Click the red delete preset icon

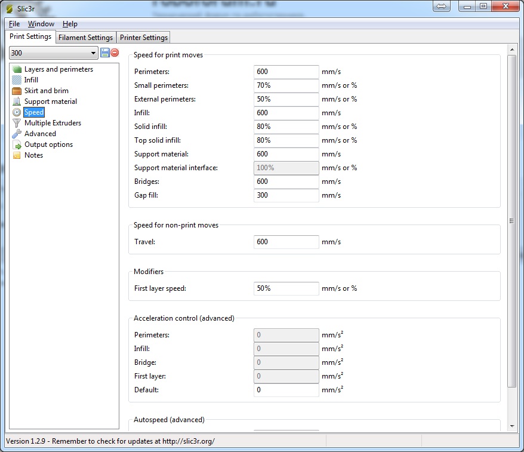click(x=115, y=53)
